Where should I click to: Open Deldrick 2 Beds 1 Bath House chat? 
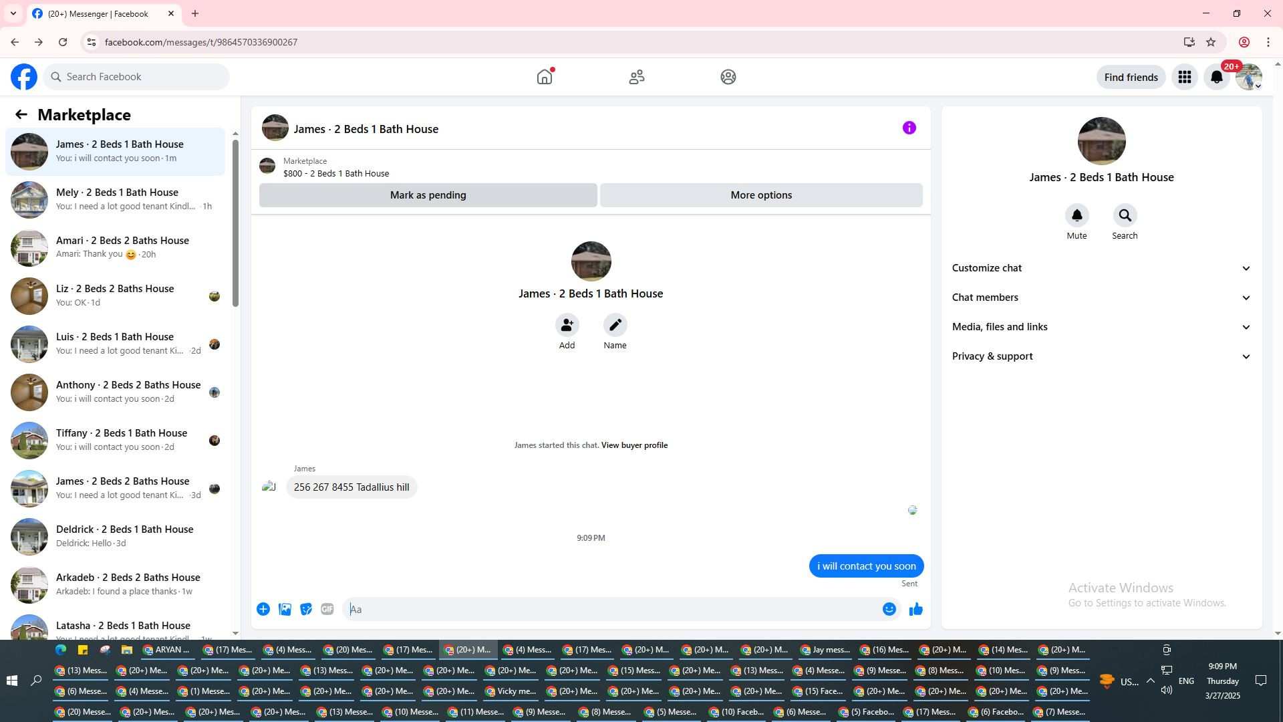tap(115, 536)
